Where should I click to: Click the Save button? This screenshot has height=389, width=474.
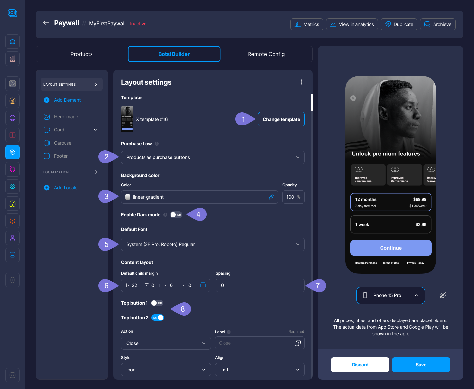tap(421, 365)
